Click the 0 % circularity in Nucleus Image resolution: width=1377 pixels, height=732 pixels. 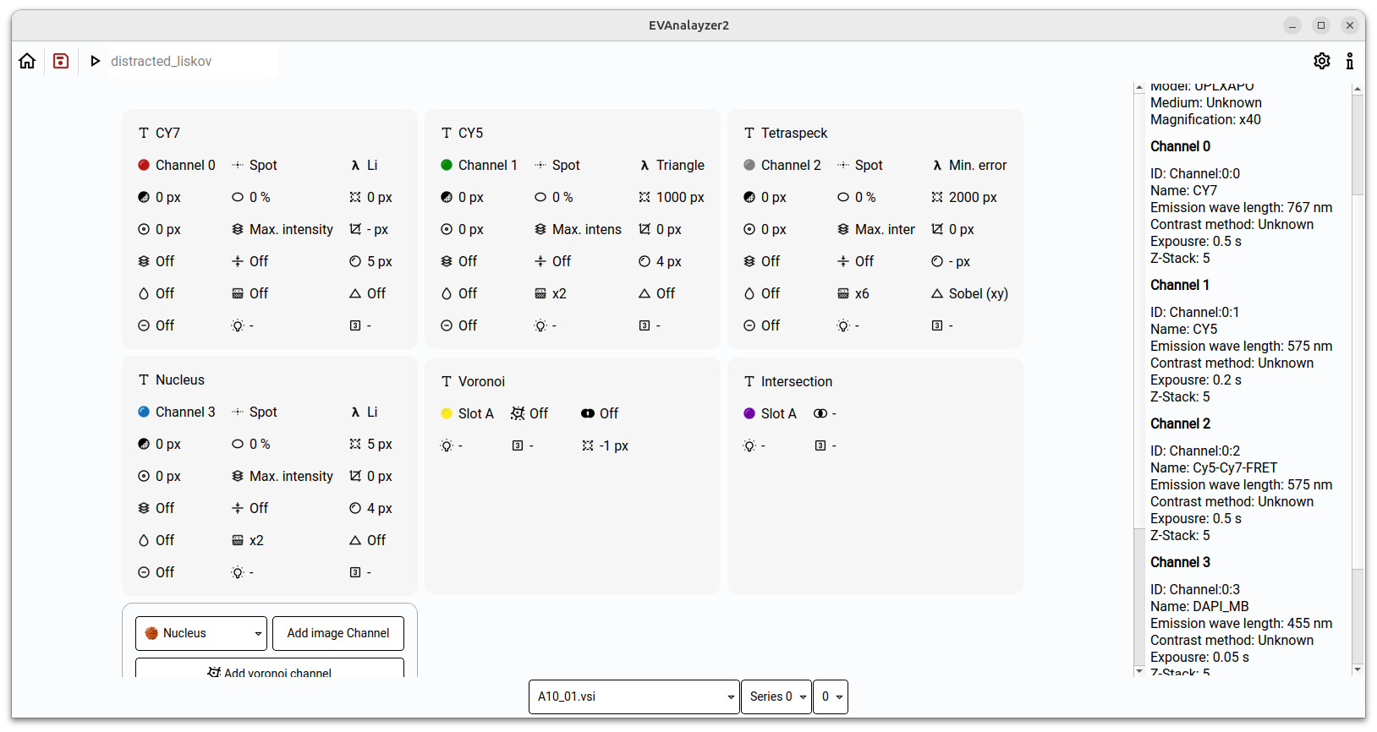[x=251, y=444]
